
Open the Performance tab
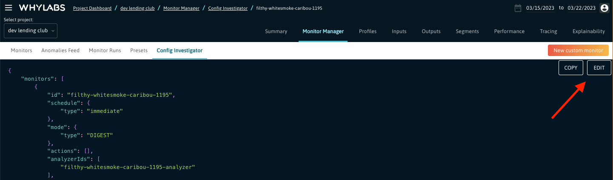pos(509,31)
